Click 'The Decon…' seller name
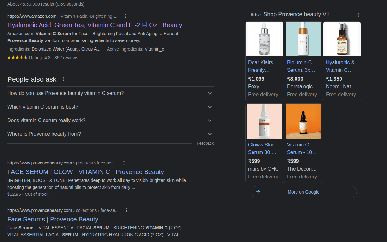The height and width of the screenshot is (242, 387). (302, 169)
